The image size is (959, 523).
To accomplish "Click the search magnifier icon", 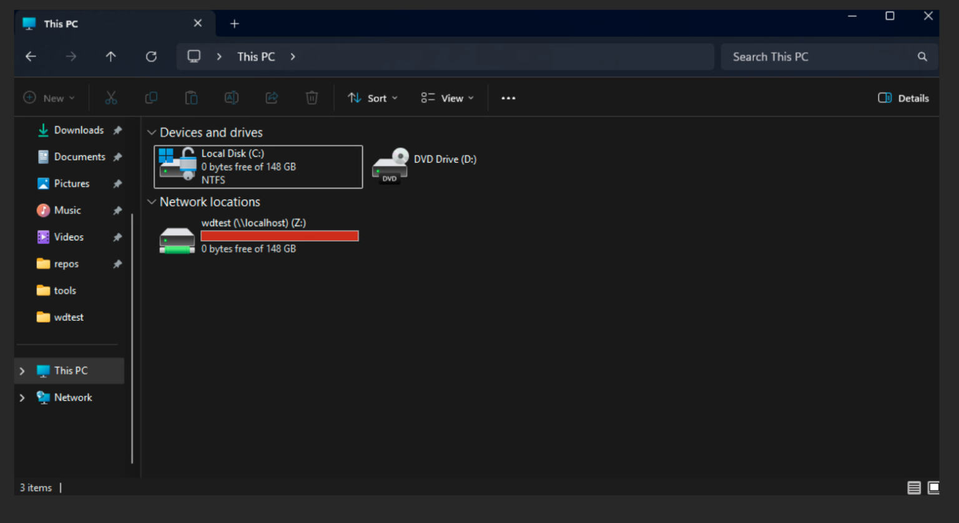I will pyautogui.click(x=922, y=57).
